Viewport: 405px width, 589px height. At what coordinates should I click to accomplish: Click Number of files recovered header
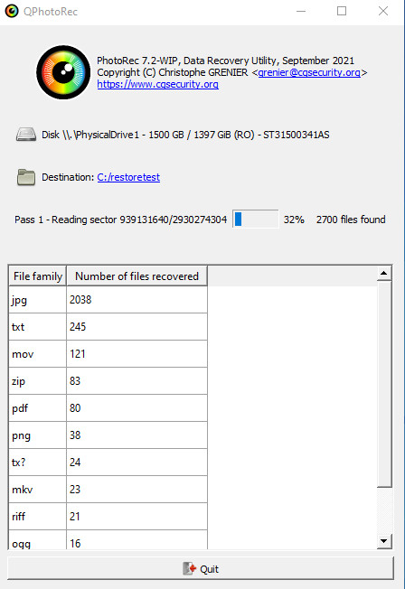click(137, 276)
